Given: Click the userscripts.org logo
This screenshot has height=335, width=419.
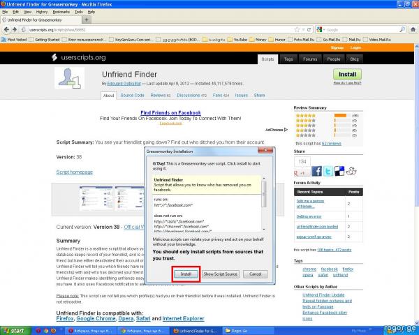Looking at the screenshot, I should coord(79,57).
